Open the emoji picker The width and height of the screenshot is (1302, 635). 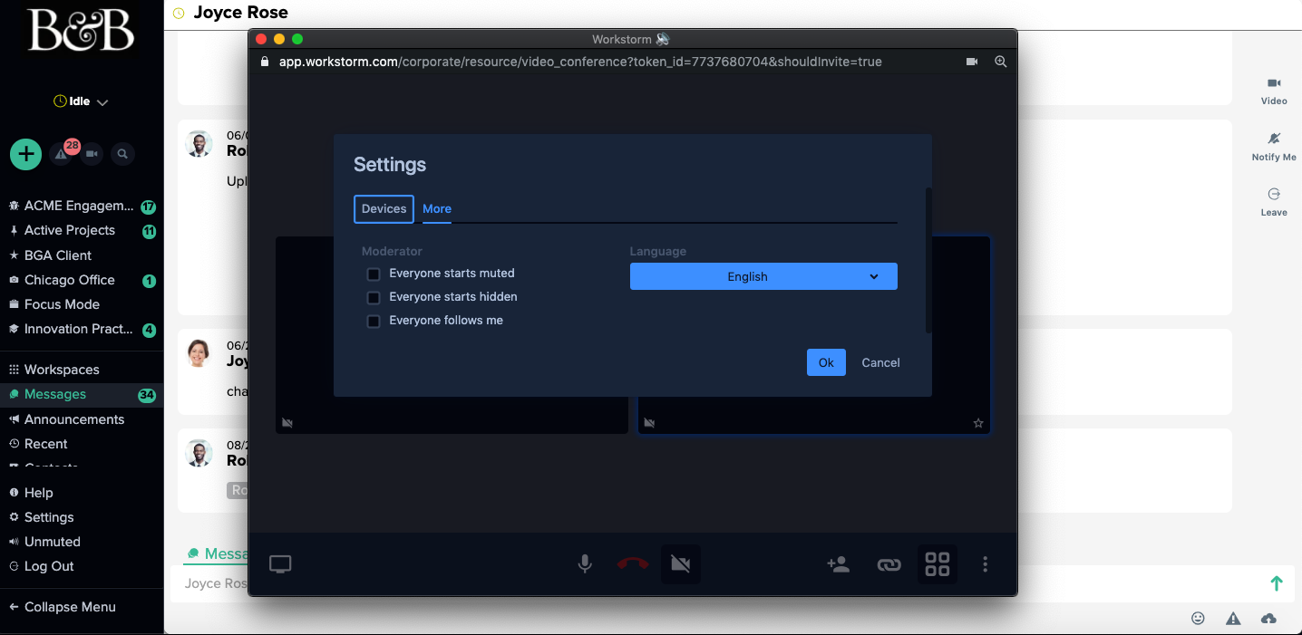tap(1198, 618)
